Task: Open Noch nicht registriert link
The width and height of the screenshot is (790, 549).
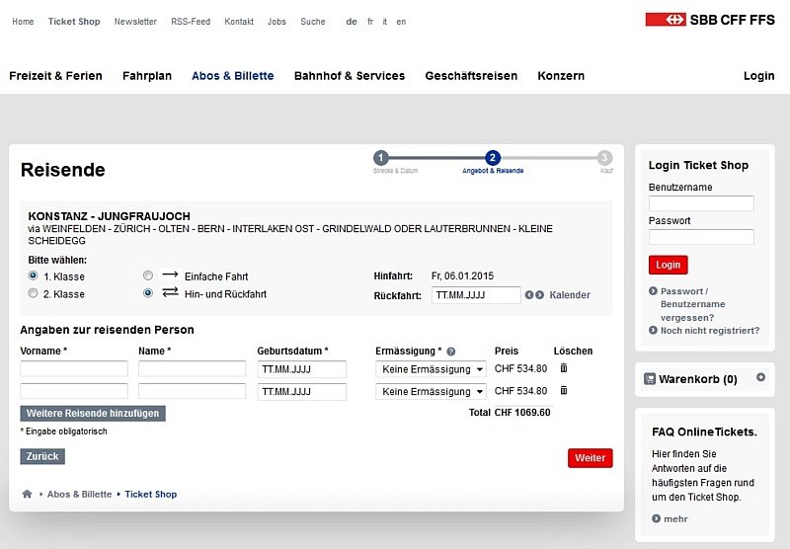Action: 710,331
